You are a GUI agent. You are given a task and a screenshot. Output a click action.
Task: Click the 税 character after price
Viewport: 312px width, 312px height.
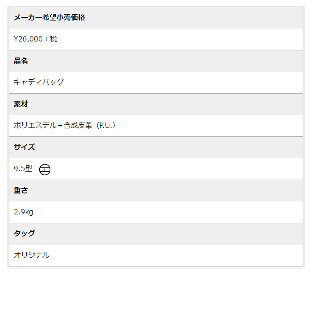(53, 39)
